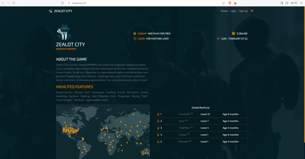Open the hamburger menu icon
The width and height of the screenshot is (305, 159).
click(x=252, y=11)
